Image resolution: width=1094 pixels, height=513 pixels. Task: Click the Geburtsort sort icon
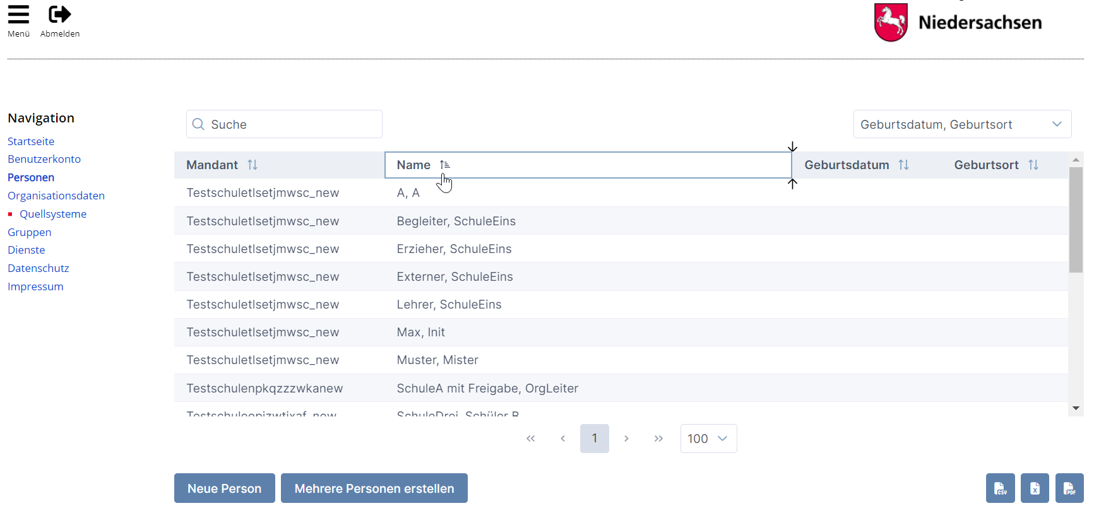(1033, 165)
